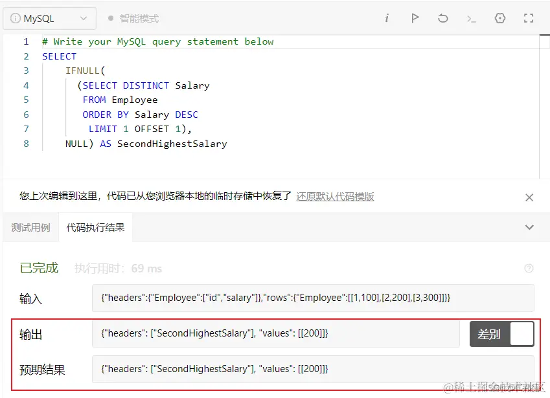Click the 输出 output result field

[276, 333]
